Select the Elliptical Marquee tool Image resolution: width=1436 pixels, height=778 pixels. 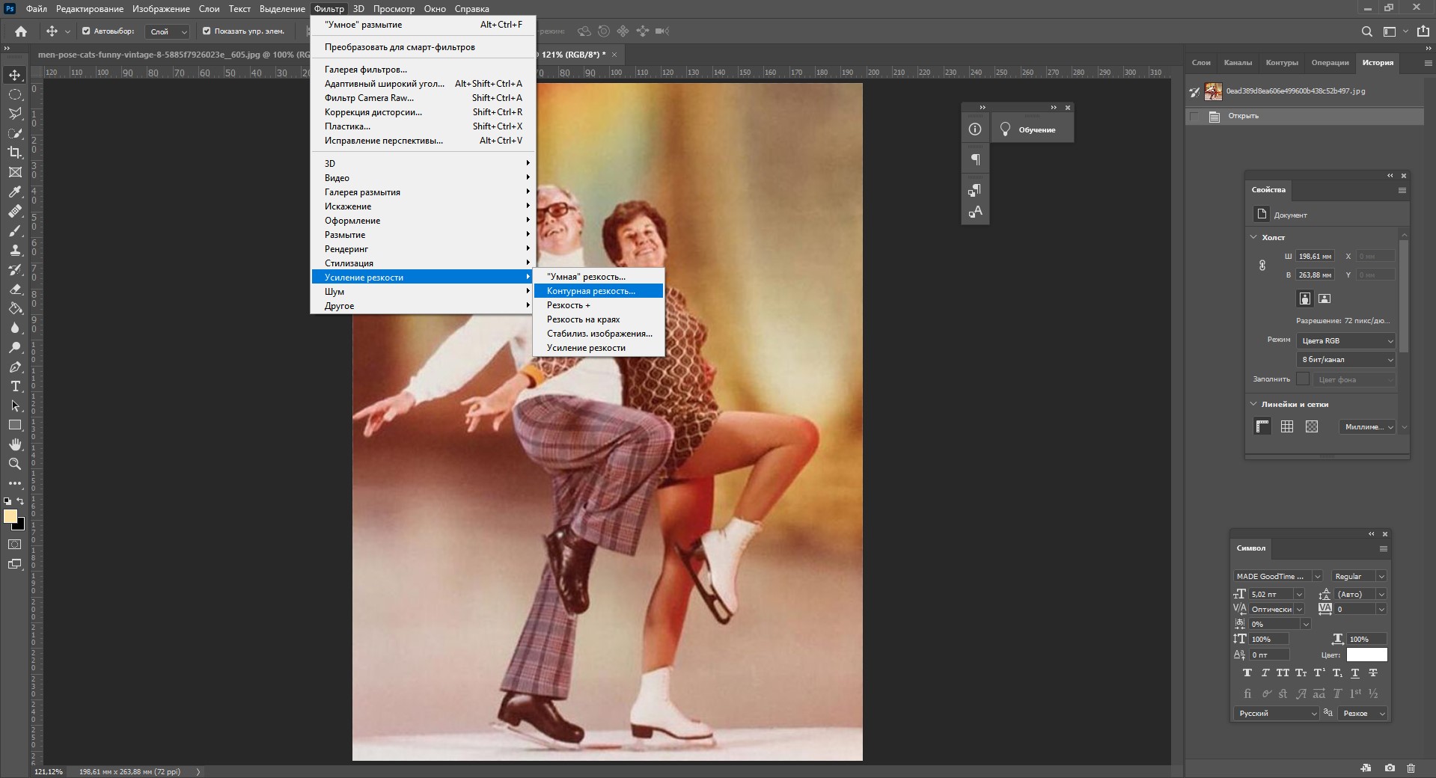(15, 94)
